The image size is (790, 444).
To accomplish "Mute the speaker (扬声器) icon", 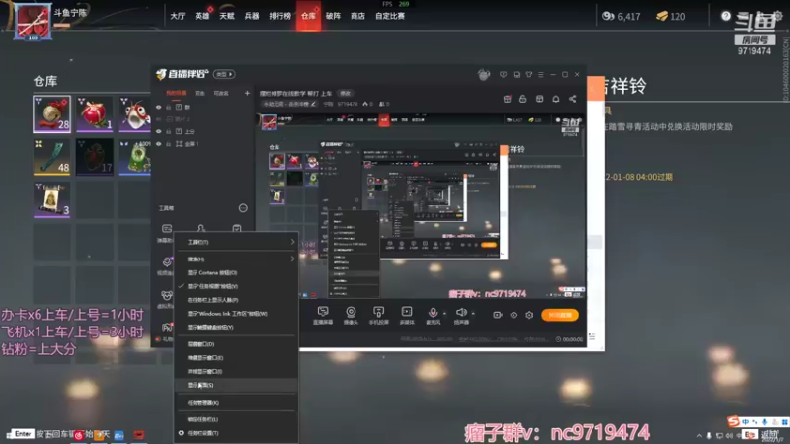I will (x=460, y=313).
